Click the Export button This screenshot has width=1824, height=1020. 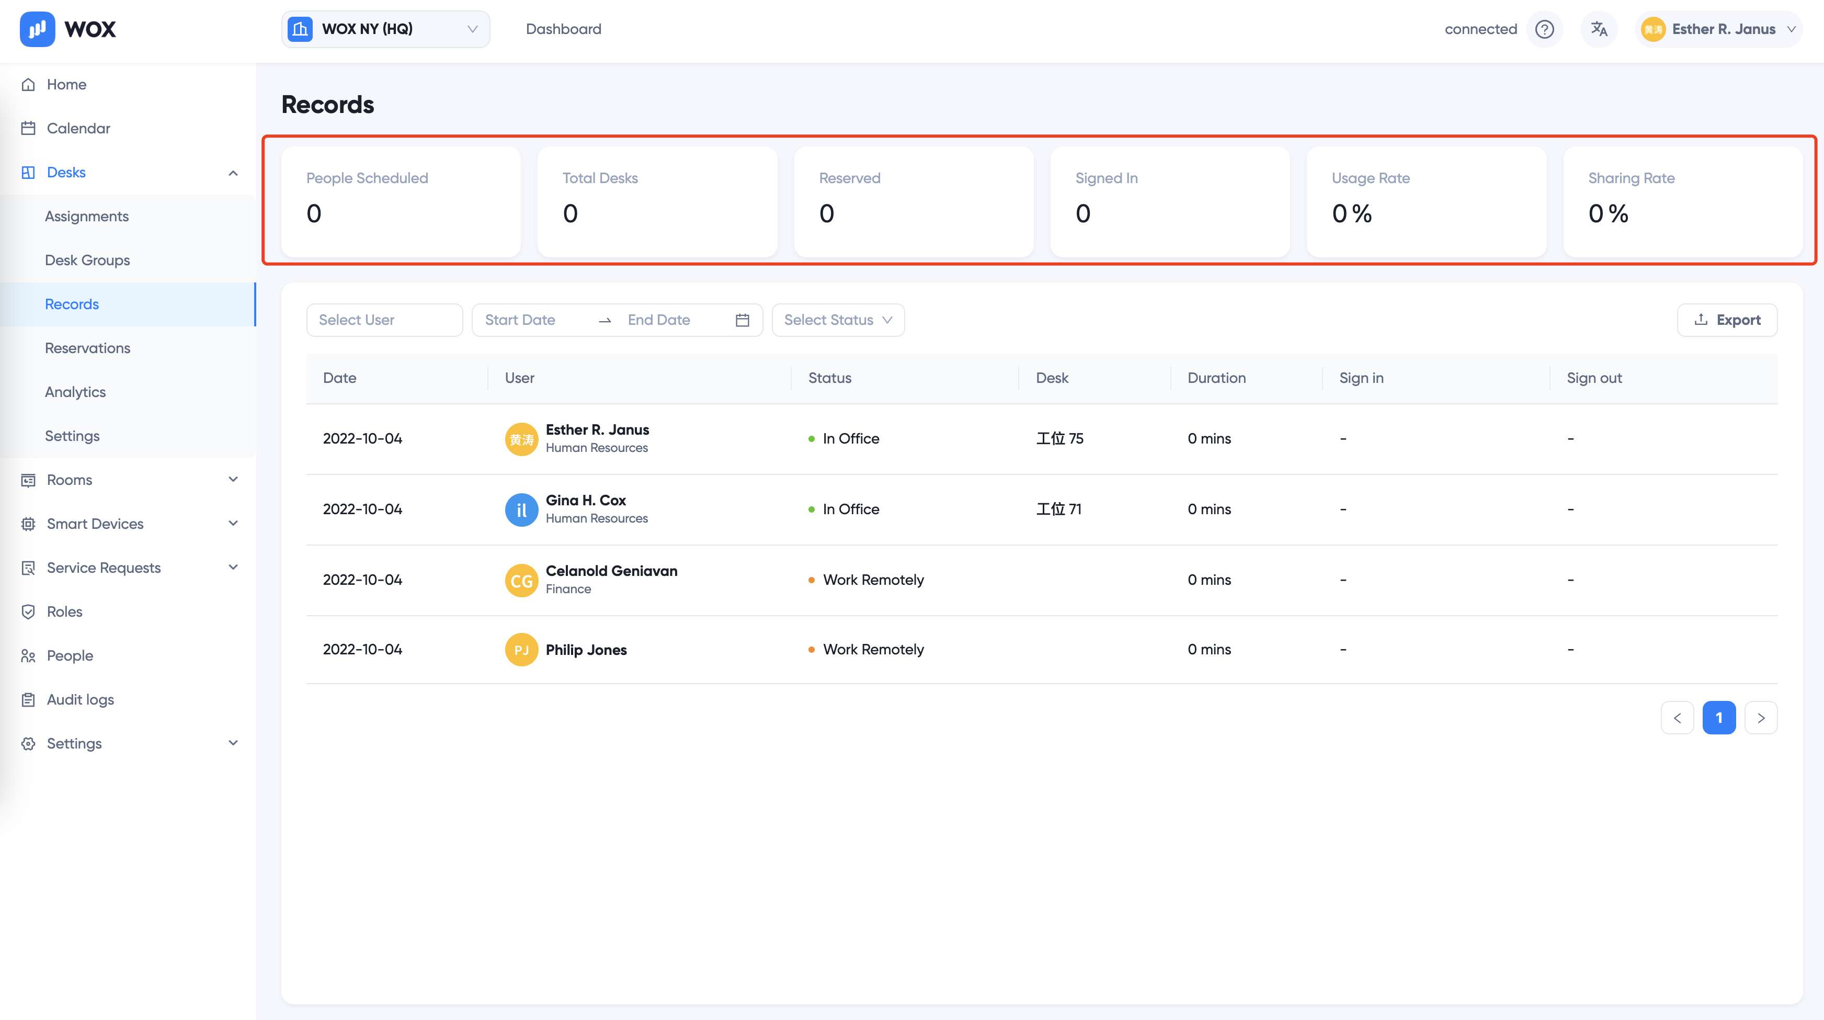click(1727, 320)
